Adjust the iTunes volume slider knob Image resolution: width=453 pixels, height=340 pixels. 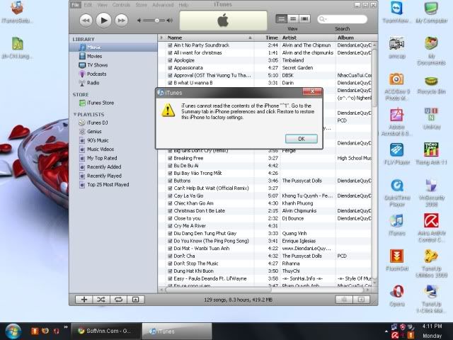156,21
